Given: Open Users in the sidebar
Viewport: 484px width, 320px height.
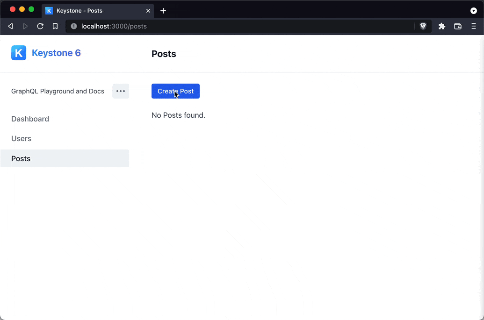Looking at the screenshot, I should point(22,138).
